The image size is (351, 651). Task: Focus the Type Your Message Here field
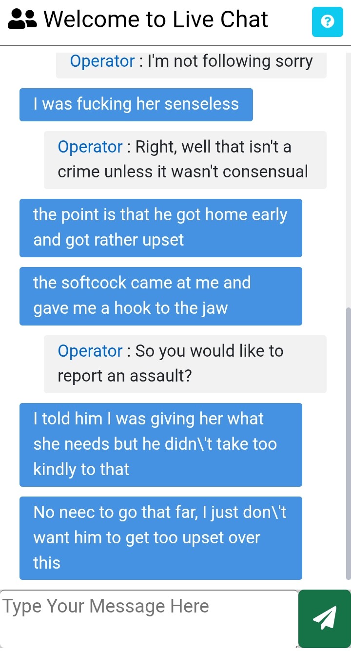click(149, 619)
